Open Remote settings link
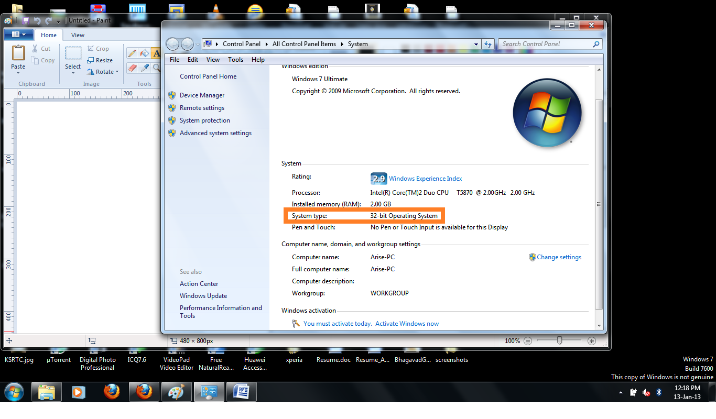Screen dimensions: 716x419 pyautogui.click(x=202, y=108)
